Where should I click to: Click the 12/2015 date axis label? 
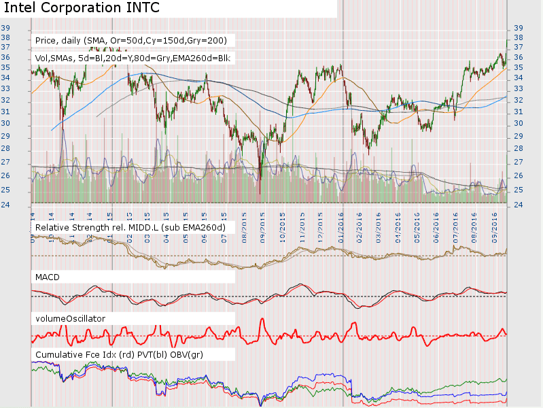point(321,228)
